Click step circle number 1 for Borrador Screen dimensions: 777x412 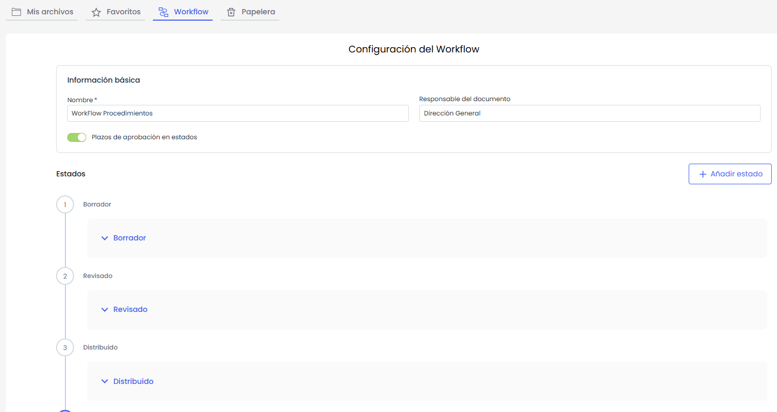65,204
